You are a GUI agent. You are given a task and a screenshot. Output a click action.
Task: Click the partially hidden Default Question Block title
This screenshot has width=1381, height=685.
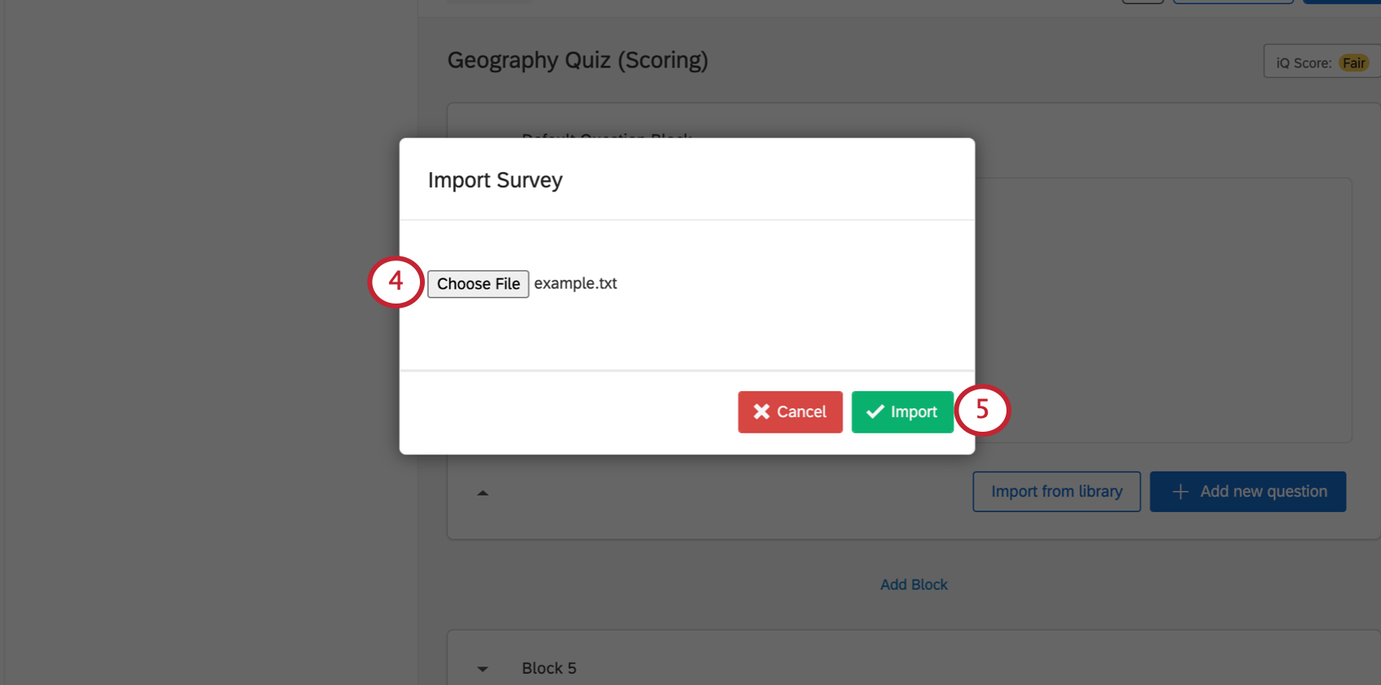[x=606, y=135]
